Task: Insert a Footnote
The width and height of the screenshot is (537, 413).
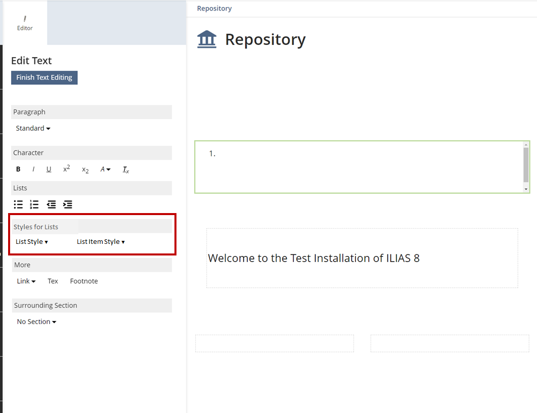Action: [84, 281]
